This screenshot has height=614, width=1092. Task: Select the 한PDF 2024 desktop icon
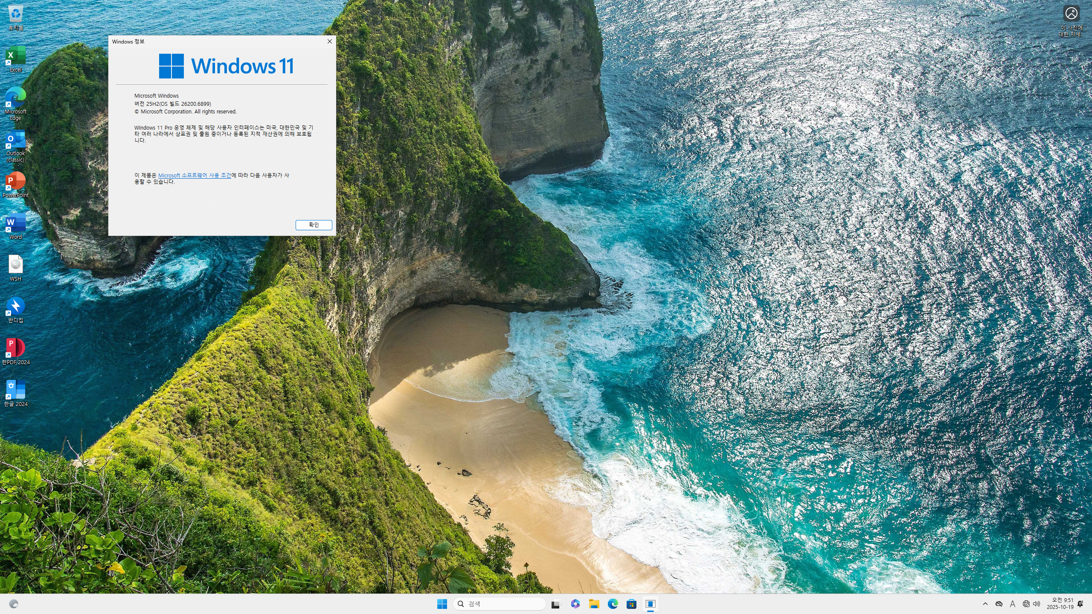(x=15, y=350)
